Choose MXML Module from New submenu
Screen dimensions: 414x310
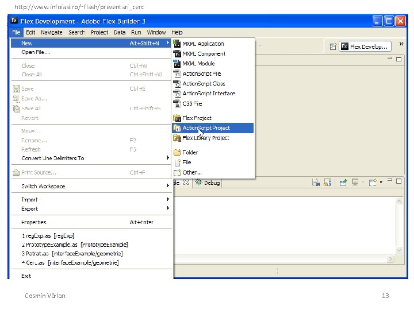[x=213, y=64]
